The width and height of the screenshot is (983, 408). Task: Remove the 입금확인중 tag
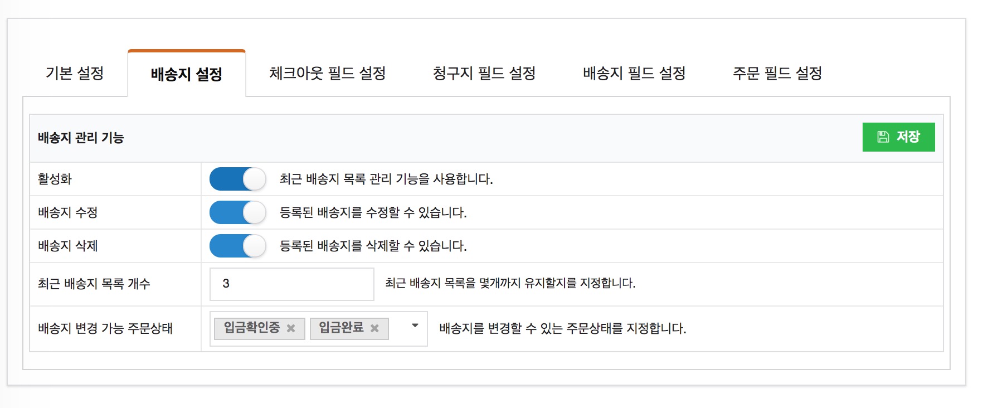(291, 328)
